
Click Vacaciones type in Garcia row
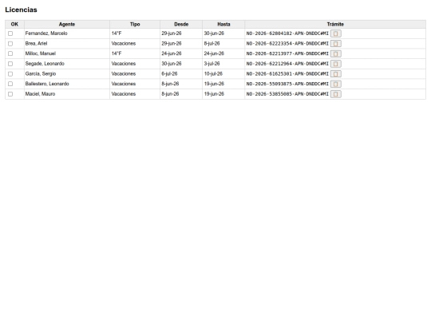point(124,73)
